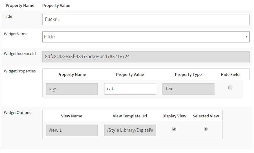Uncheck the Display View checkbox

click(x=174, y=129)
